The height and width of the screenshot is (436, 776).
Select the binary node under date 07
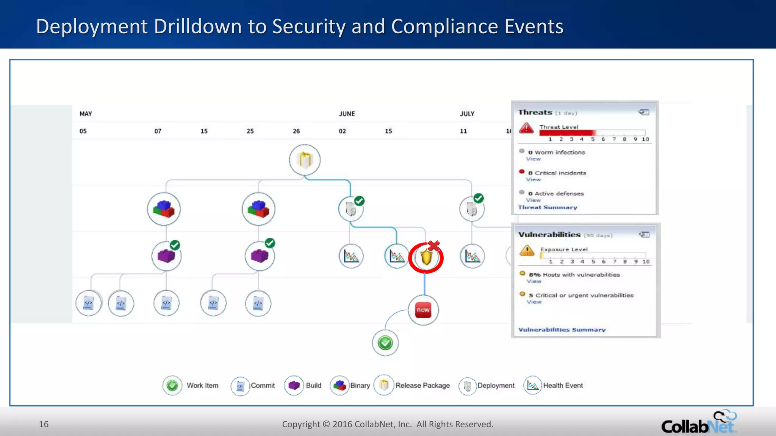(164, 209)
